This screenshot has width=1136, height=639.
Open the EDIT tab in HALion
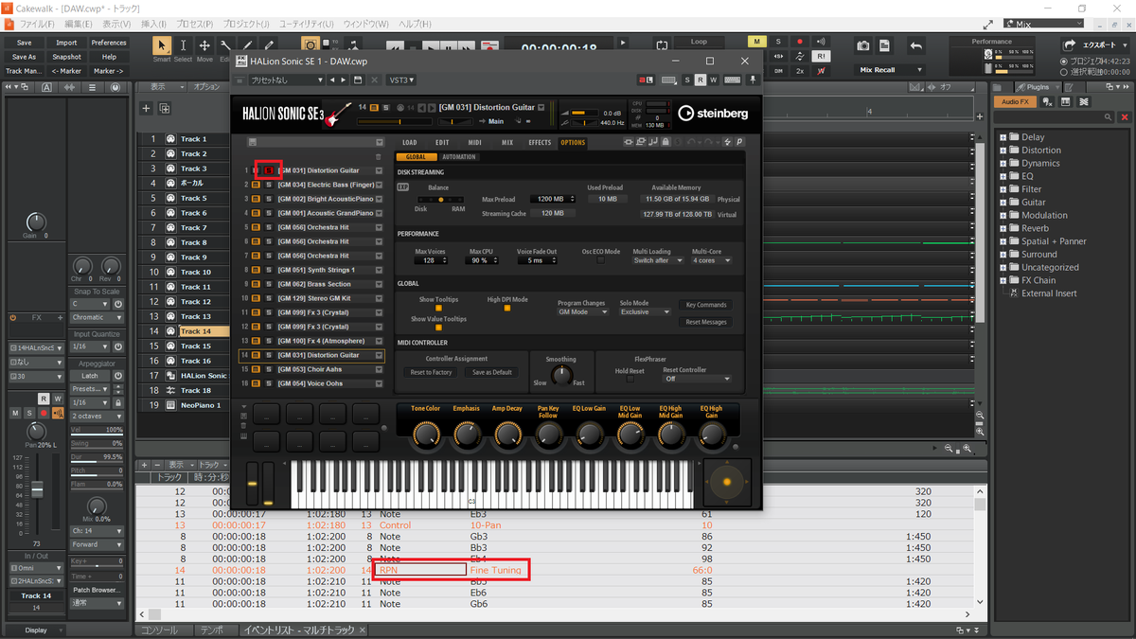442,143
